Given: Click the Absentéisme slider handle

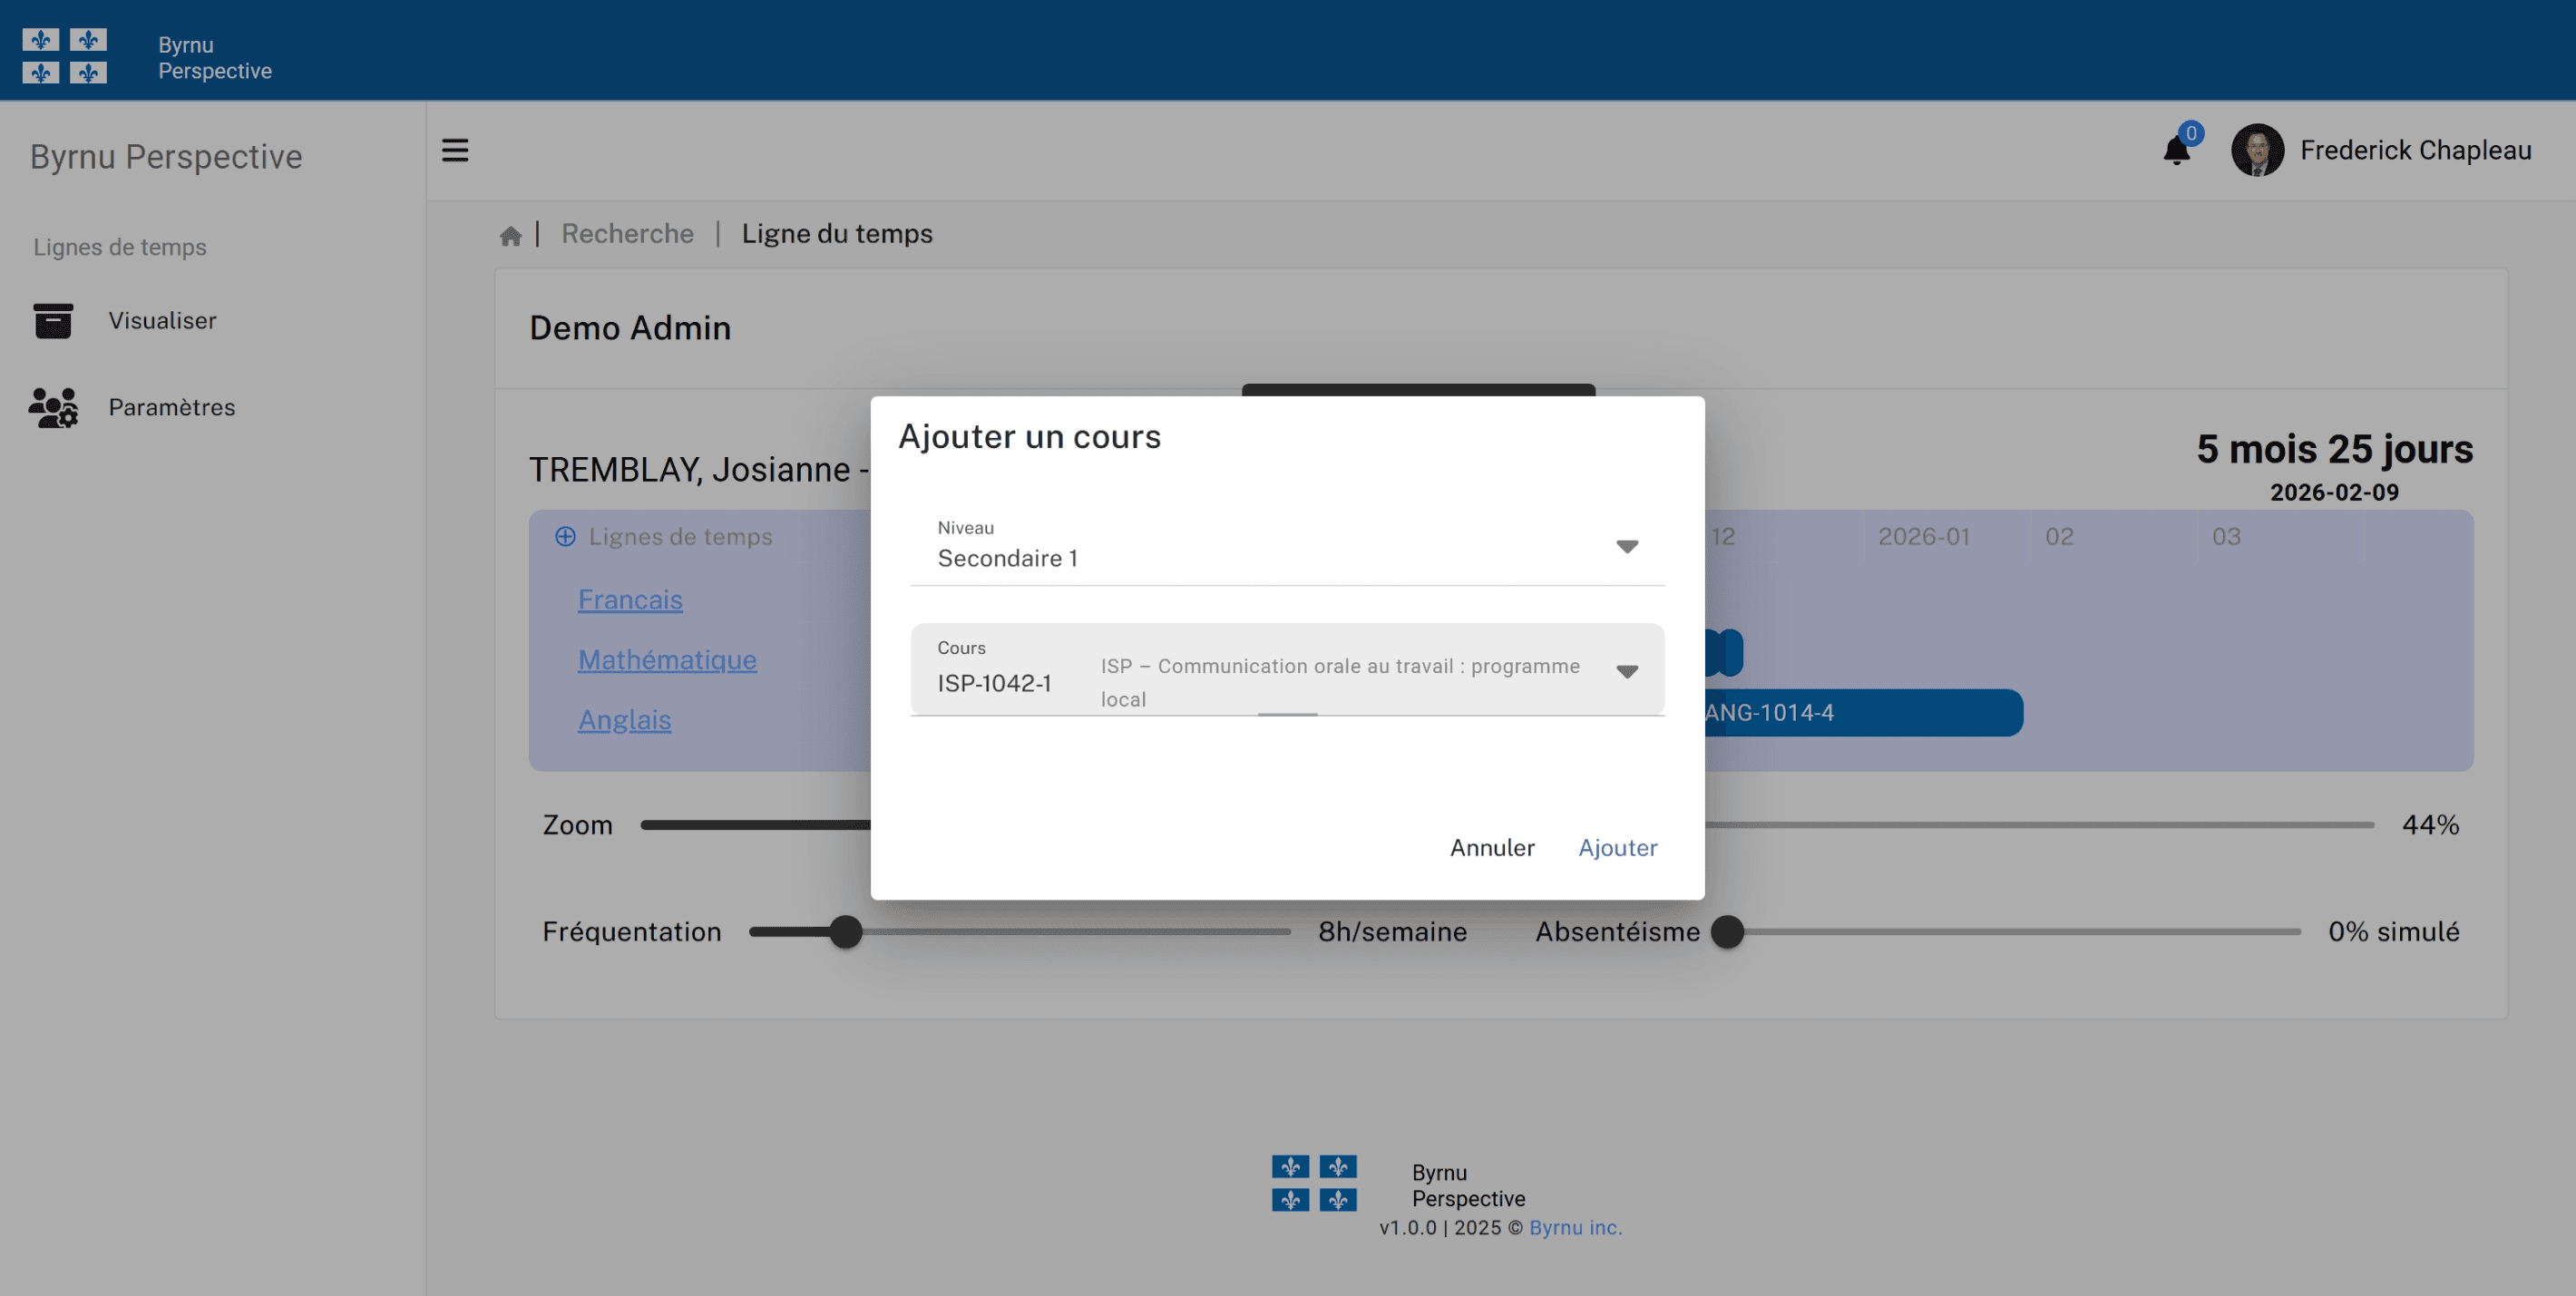Looking at the screenshot, I should click(1727, 932).
